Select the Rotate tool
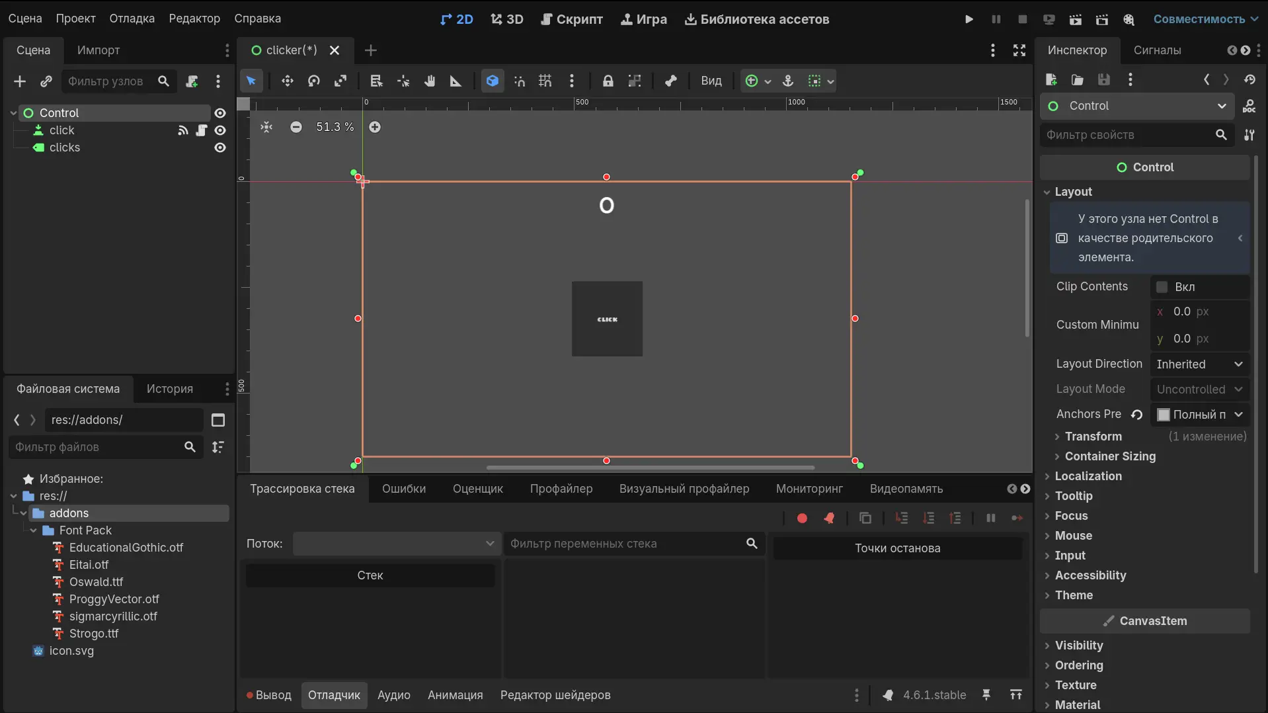This screenshot has height=713, width=1268. pos(314,81)
